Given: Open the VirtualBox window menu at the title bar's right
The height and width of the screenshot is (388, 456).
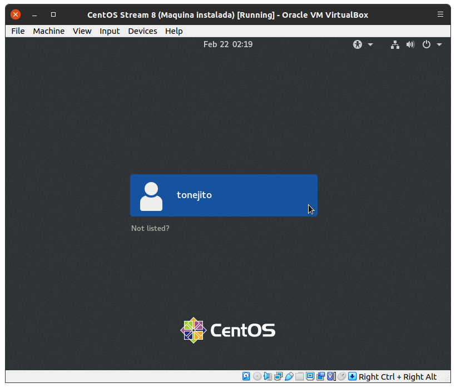Looking at the screenshot, I should point(440,15).
